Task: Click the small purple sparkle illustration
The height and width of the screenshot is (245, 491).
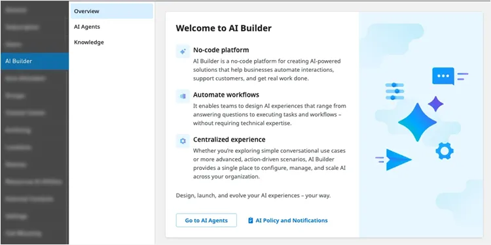Action: point(435,104)
